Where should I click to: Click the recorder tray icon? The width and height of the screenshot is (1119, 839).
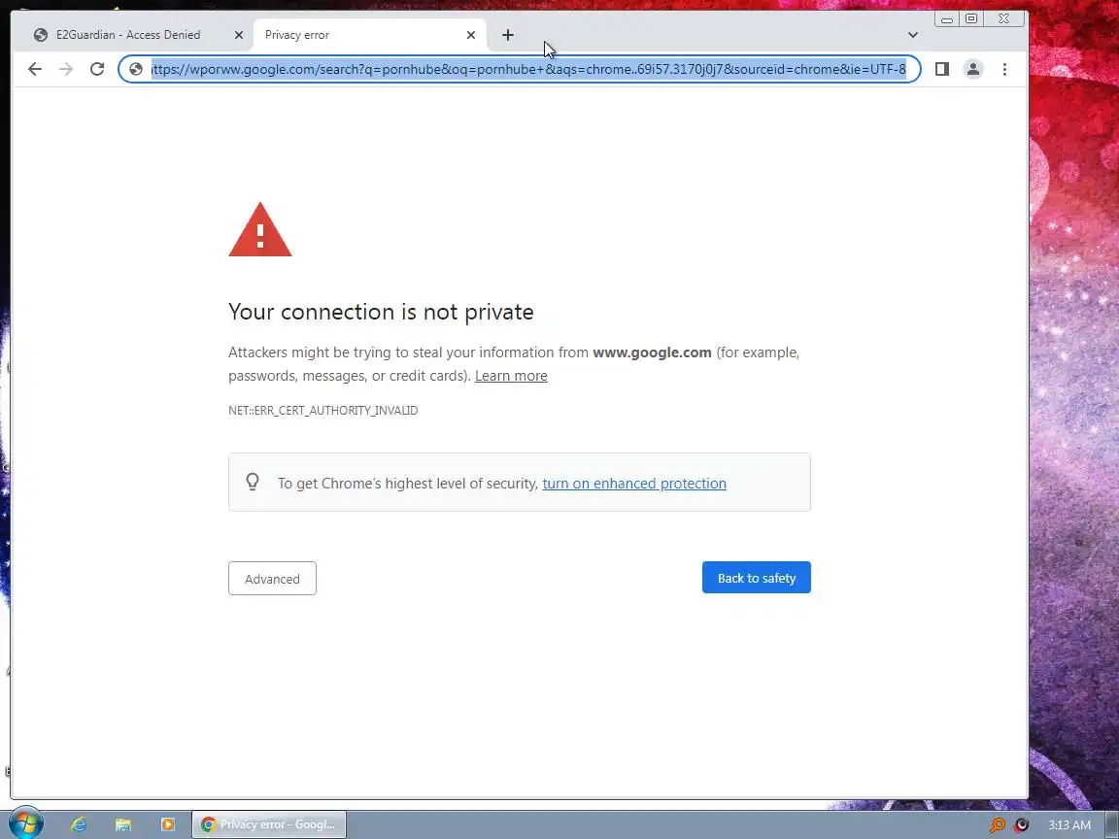(1022, 825)
